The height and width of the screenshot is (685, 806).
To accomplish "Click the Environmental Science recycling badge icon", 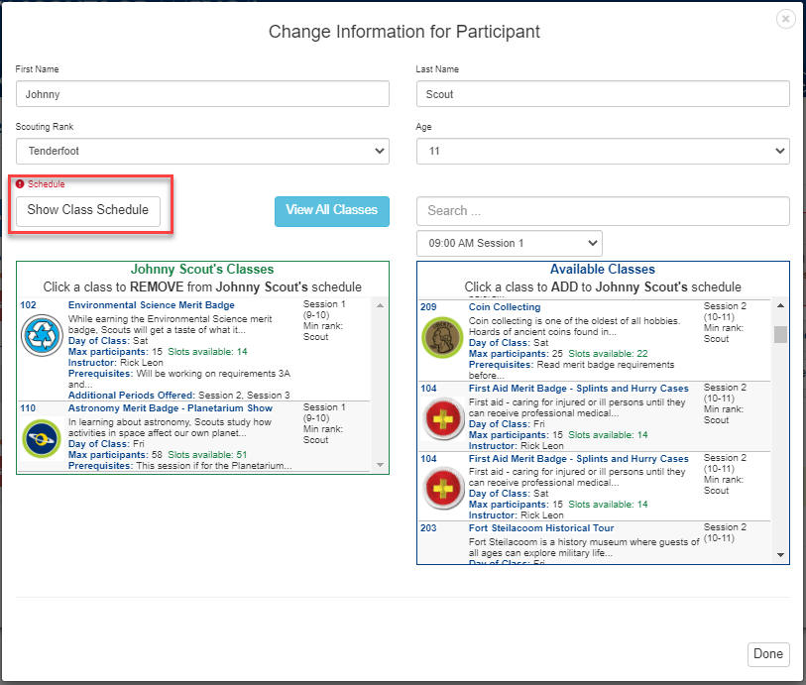I will (42, 337).
